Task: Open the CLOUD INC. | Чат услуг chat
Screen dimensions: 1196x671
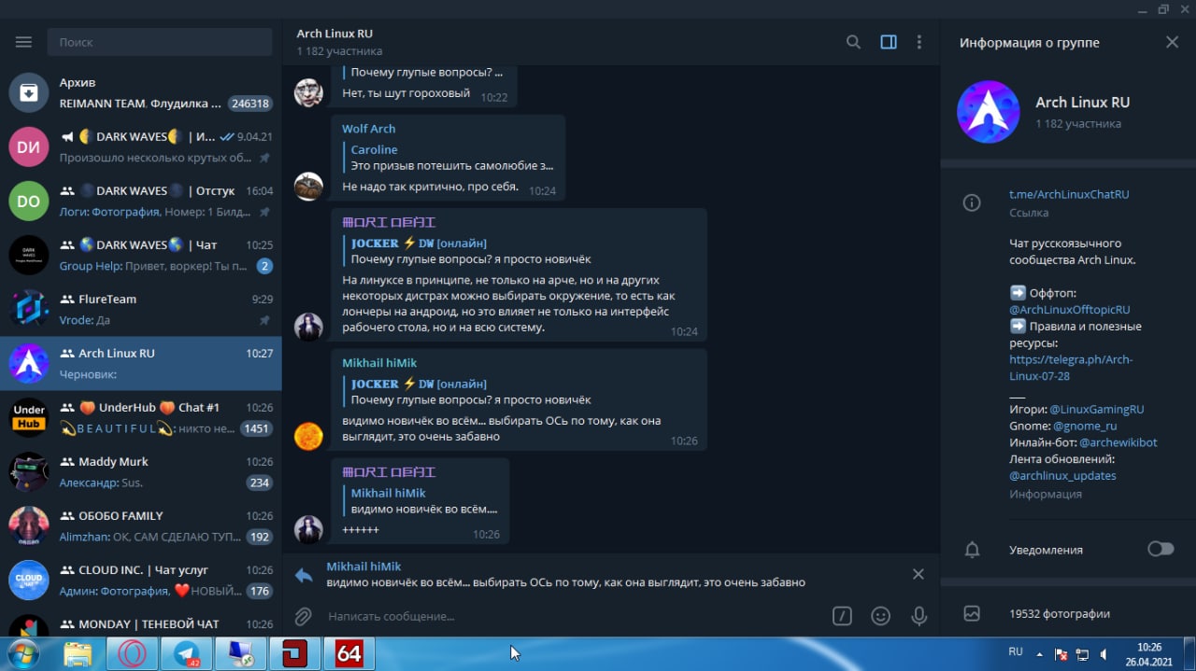Action: tap(141, 580)
